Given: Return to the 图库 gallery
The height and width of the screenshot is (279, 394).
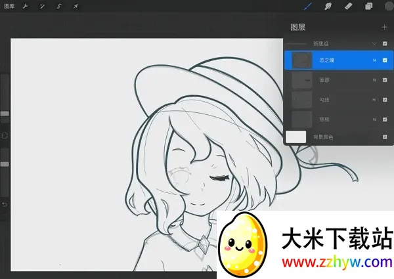Looking at the screenshot, I should point(9,7).
